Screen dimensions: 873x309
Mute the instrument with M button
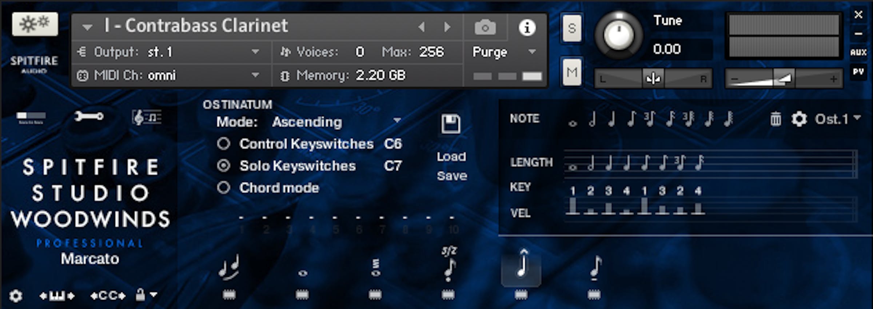pos(571,72)
